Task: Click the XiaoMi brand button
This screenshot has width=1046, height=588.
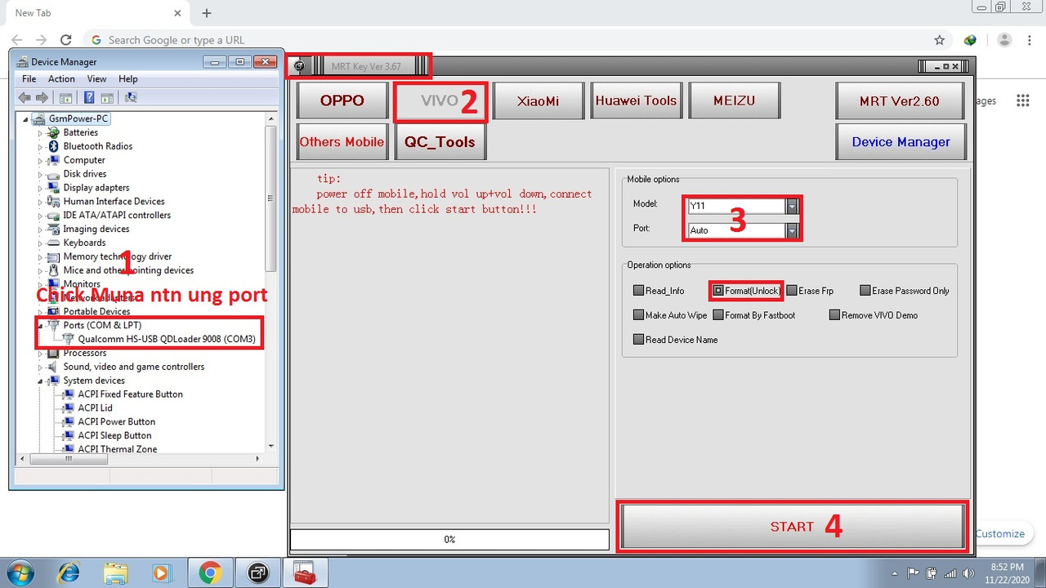Action: [538, 101]
